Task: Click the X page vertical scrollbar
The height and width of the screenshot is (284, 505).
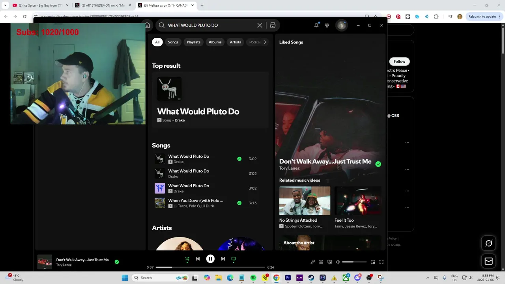Action: tap(503, 41)
